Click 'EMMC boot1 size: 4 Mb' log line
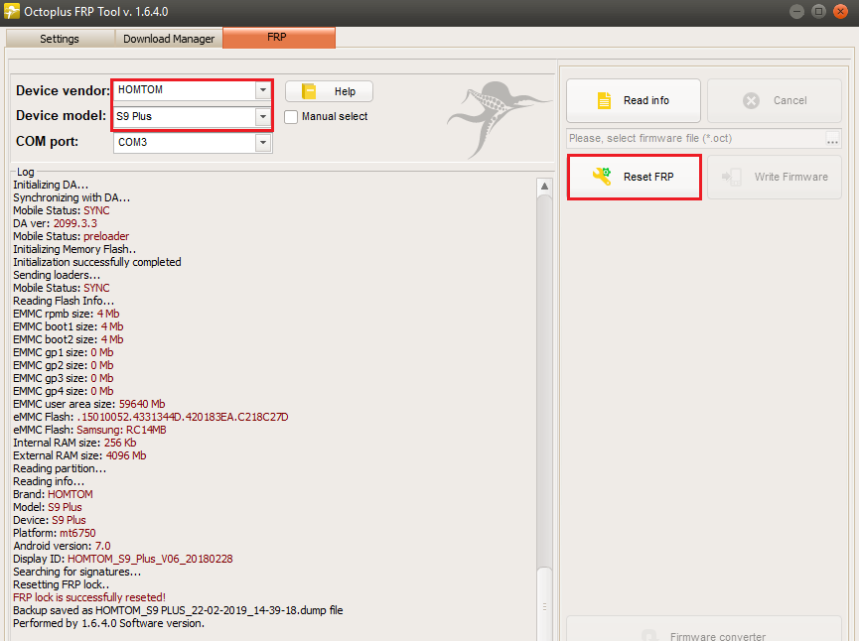 coord(68,326)
